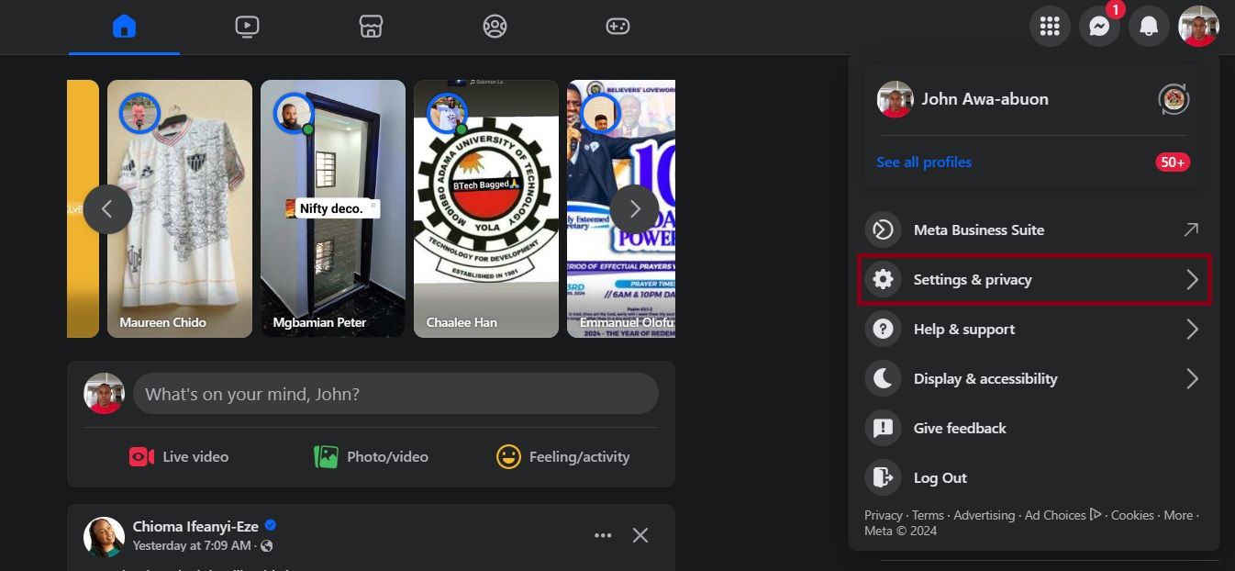Screen dimensions: 1235x571
Task: Open See all profiles link
Action: (924, 162)
